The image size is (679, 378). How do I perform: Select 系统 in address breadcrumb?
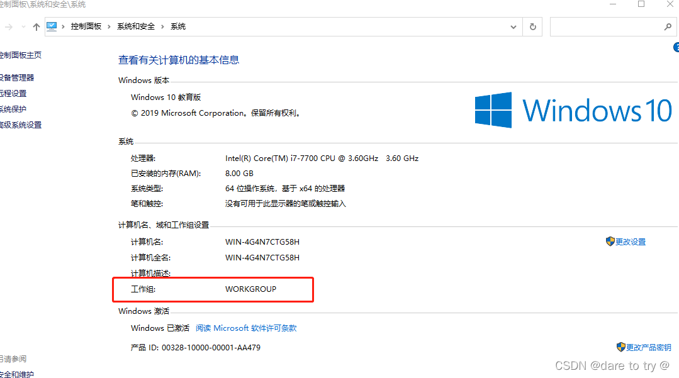coord(178,26)
